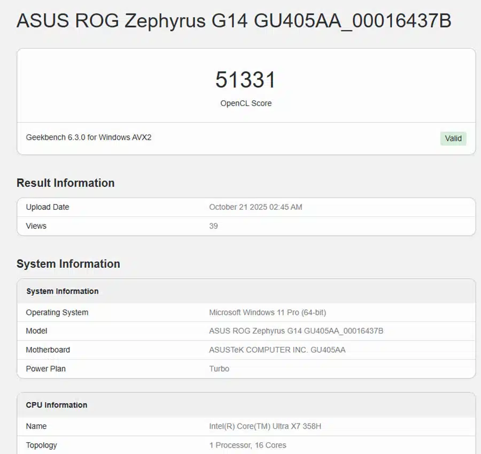
Task: Select the Topology row label
Action: (x=41, y=445)
